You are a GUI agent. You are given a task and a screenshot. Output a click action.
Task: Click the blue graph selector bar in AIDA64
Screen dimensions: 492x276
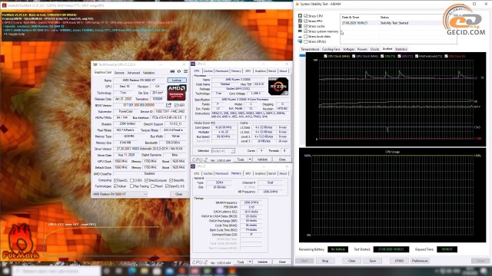[302, 56]
